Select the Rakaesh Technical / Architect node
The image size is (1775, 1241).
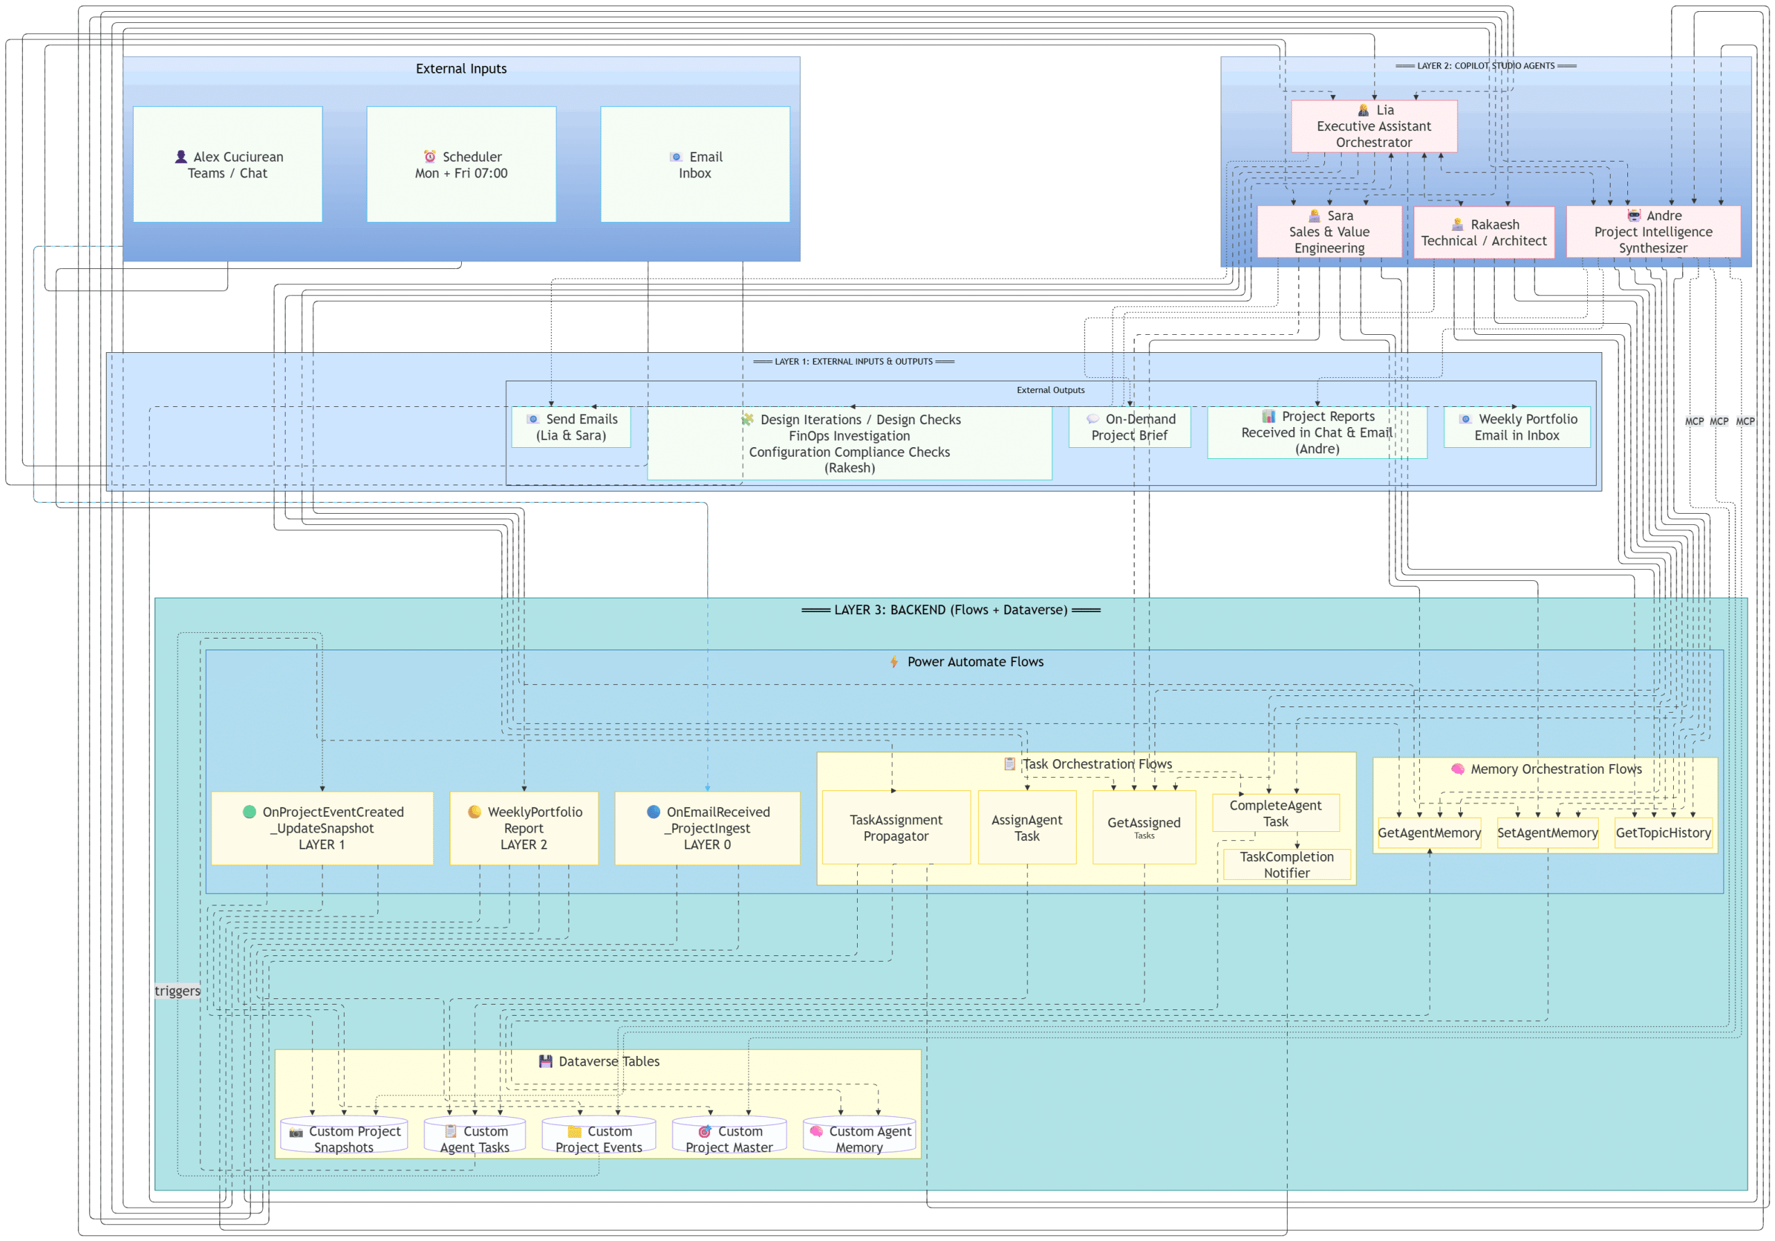[1484, 233]
